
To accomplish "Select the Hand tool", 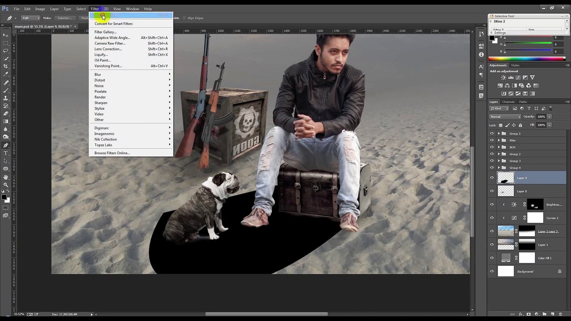I will tap(6, 177).
